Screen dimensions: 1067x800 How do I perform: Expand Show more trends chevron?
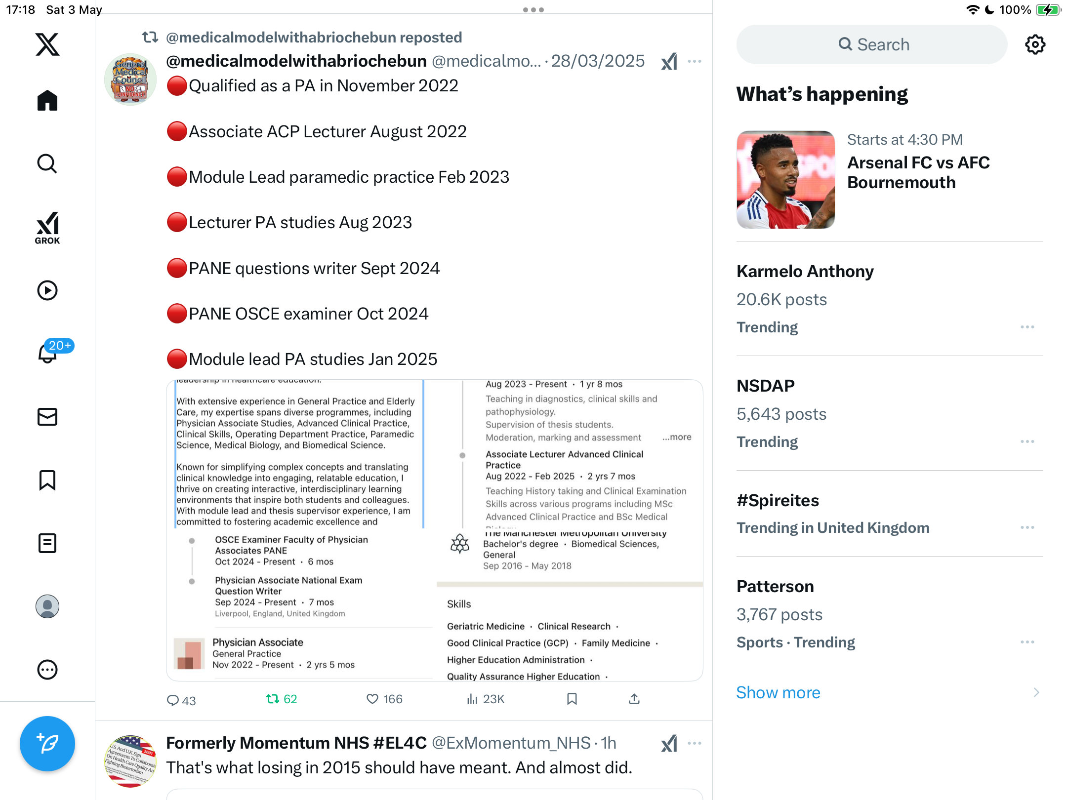pos(1036,692)
